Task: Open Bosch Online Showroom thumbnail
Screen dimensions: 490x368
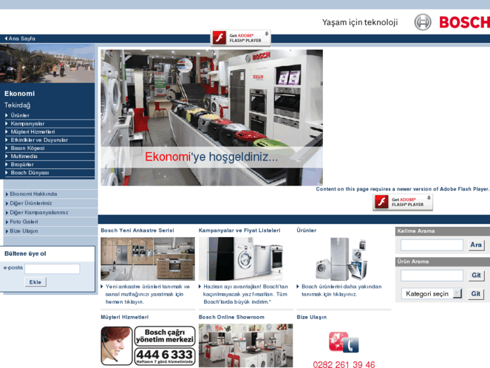Action: (x=245, y=346)
